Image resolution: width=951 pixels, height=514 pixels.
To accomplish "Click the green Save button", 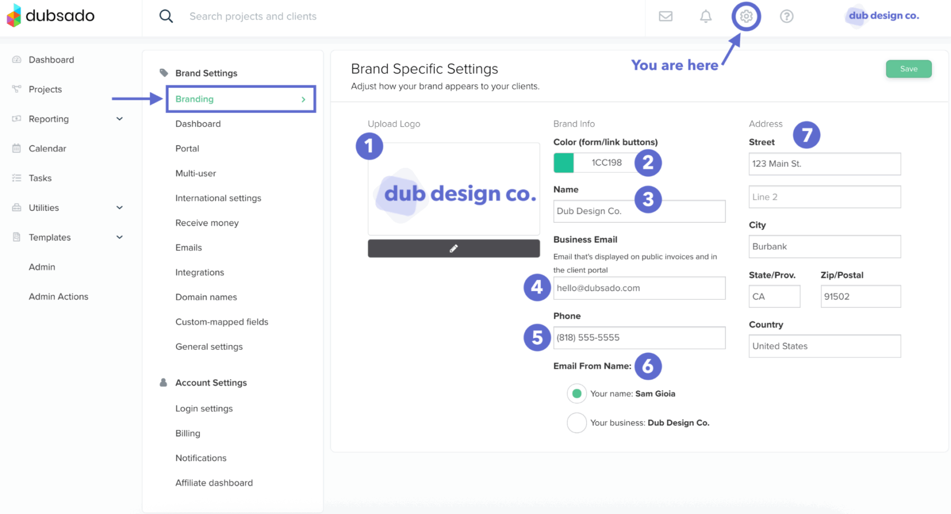I will pos(909,69).
